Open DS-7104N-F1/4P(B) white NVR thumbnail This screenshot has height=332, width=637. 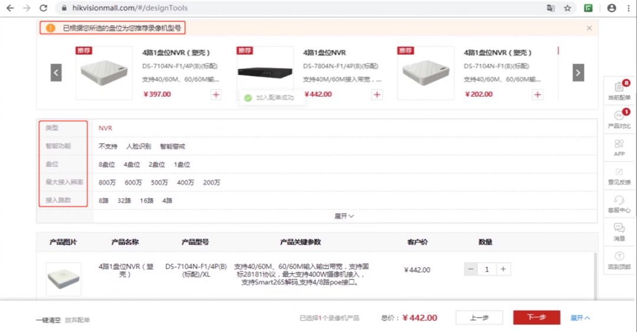104,73
